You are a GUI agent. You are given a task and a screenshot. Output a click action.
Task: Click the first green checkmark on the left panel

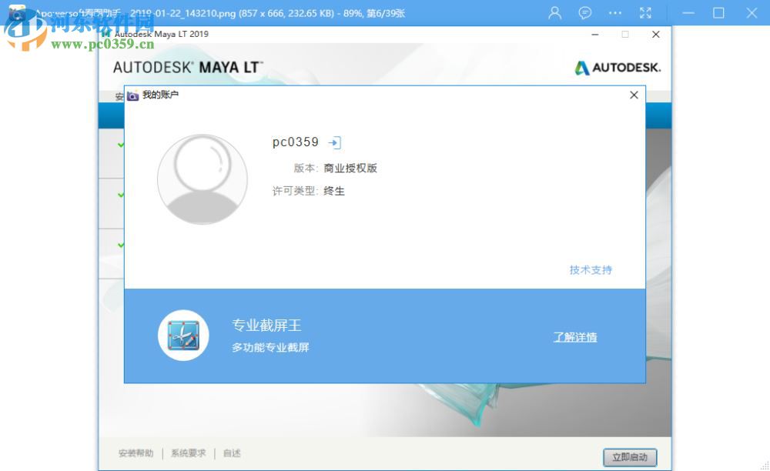pos(119,143)
